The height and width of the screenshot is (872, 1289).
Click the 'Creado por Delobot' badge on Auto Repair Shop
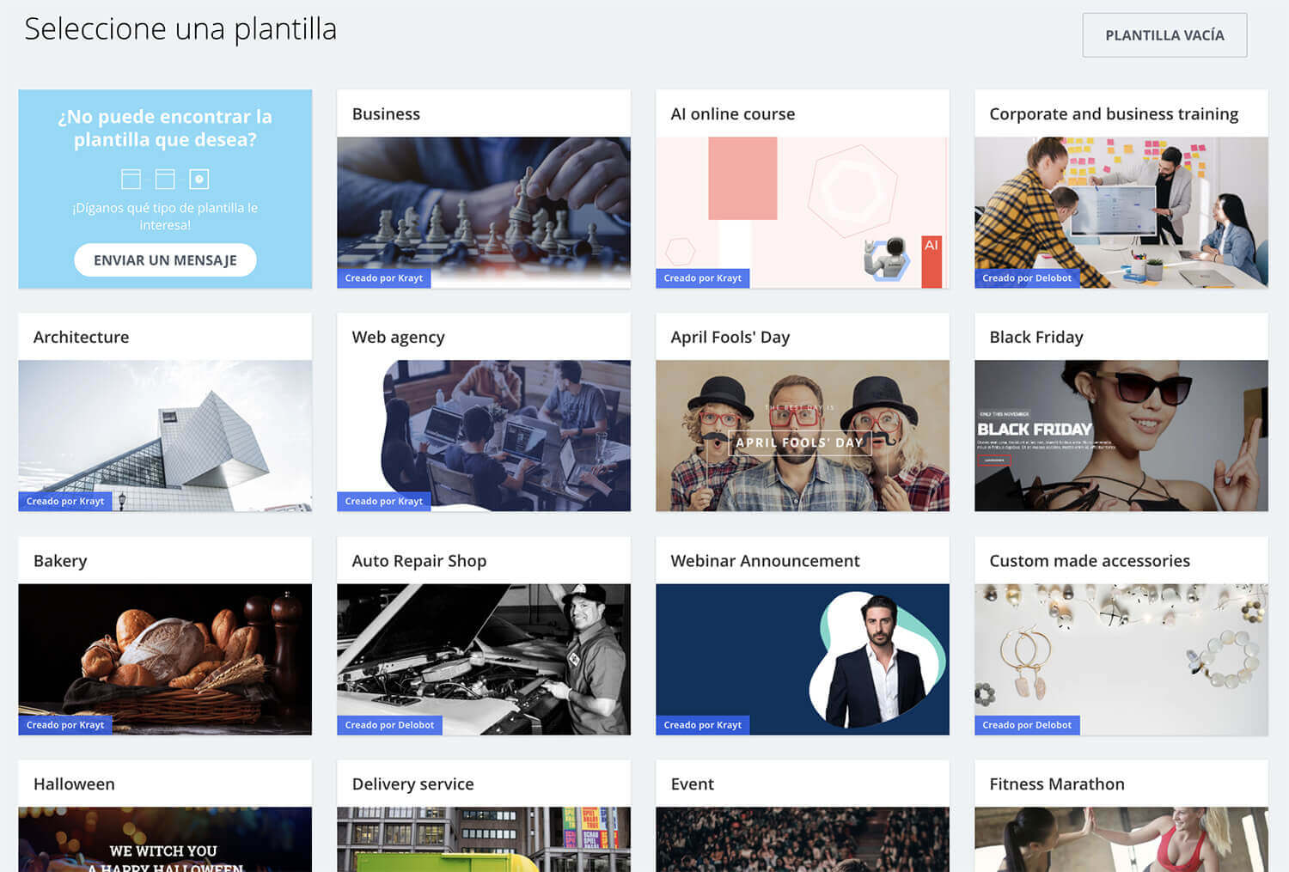389,725
